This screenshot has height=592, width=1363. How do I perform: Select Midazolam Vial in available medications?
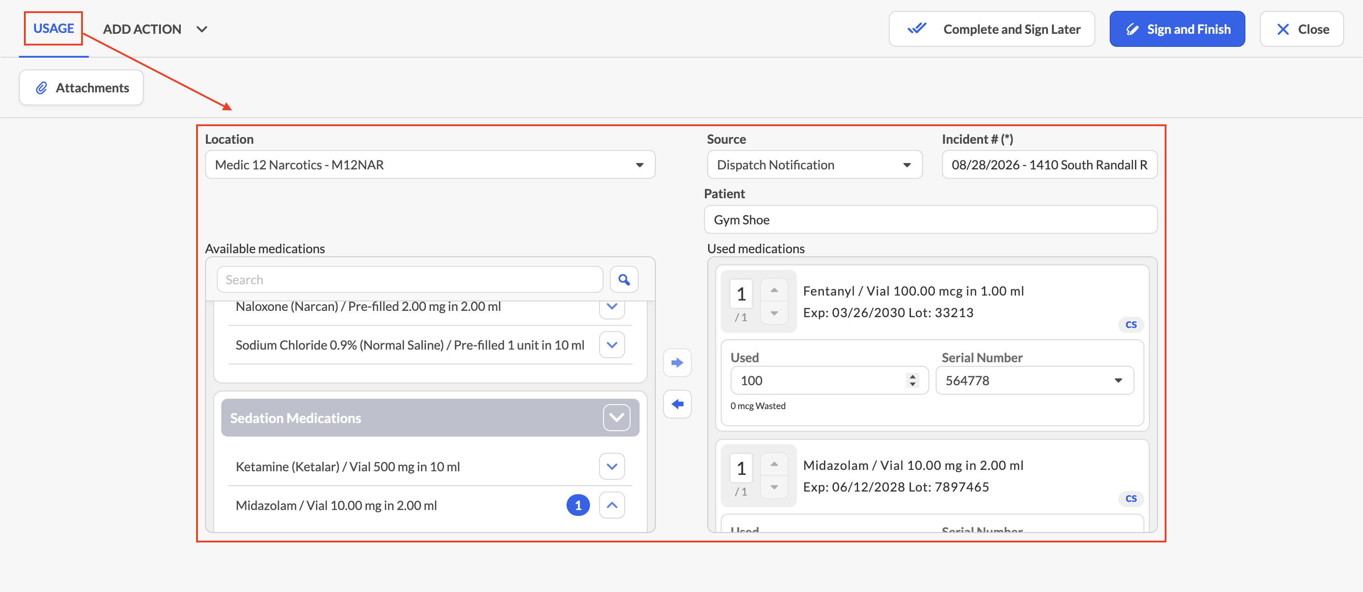[x=336, y=505]
